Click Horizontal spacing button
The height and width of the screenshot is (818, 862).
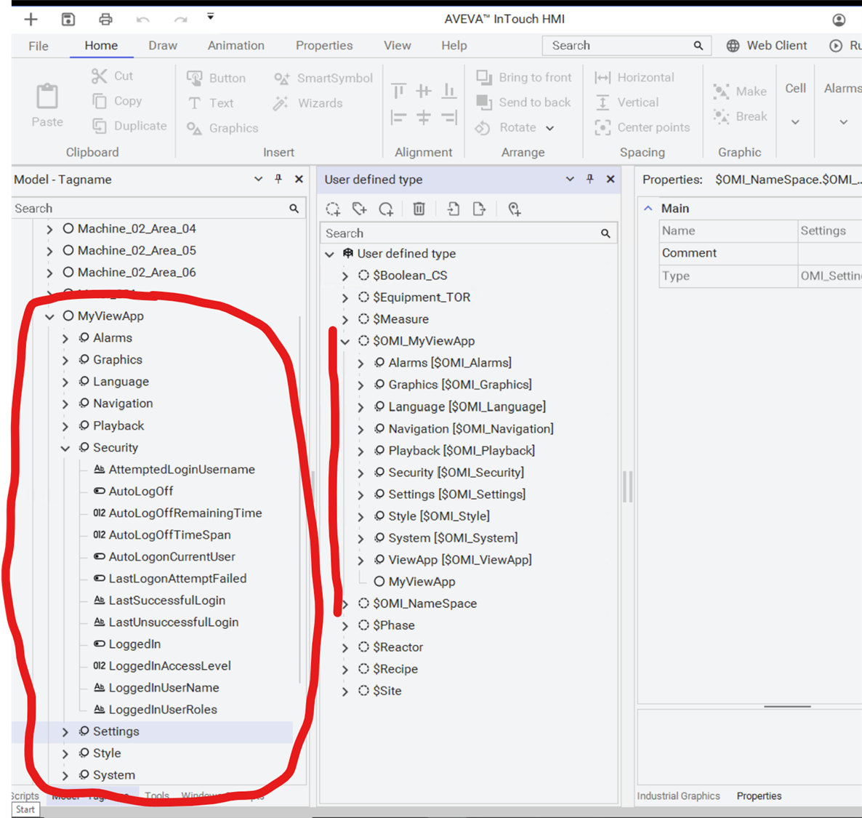pyautogui.click(x=635, y=78)
